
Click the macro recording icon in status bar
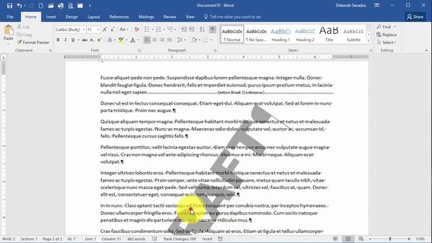[221, 239]
